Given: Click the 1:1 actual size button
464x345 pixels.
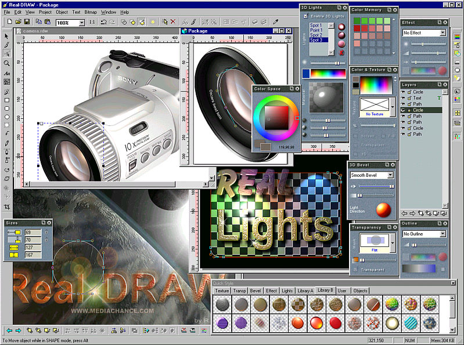Looking at the screenshot, I should (x=92, y=22).
